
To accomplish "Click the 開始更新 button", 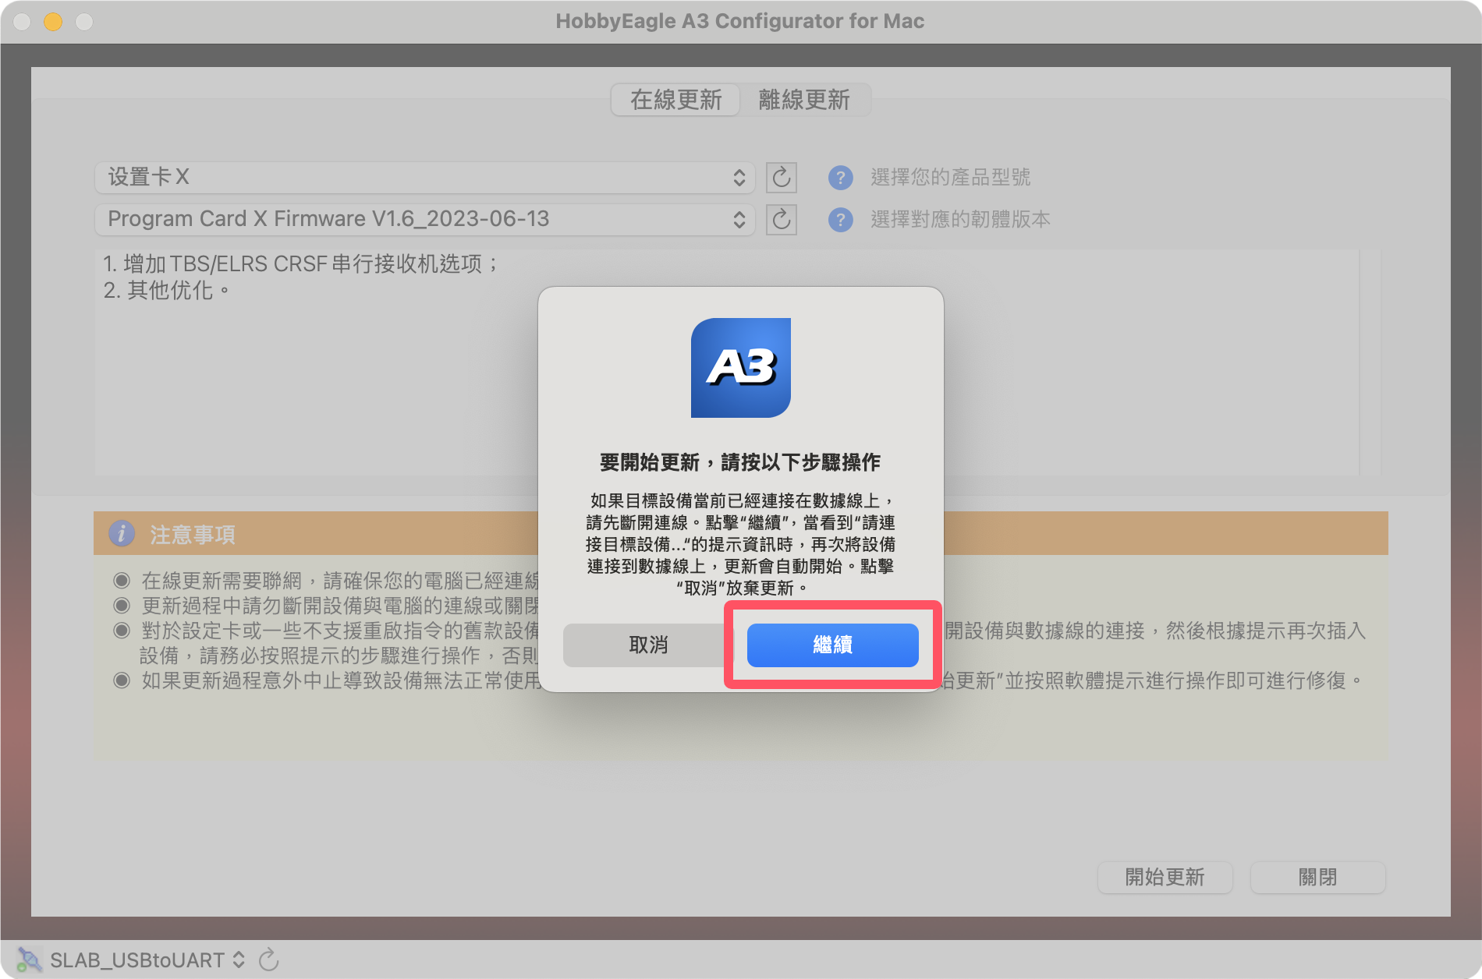I will click(x=1164, y=877).
